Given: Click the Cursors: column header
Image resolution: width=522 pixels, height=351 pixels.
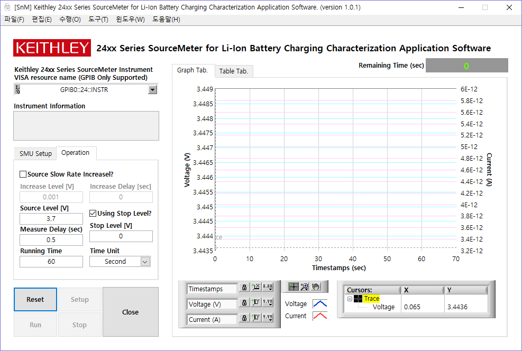Looking at the screenshot, I should tap(373, 290).
